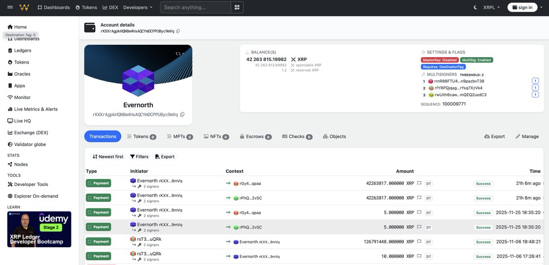Click the DT badge on the 10.000000 XRP row
This screenshot has width=549, height=265.
tap(429, 257)
